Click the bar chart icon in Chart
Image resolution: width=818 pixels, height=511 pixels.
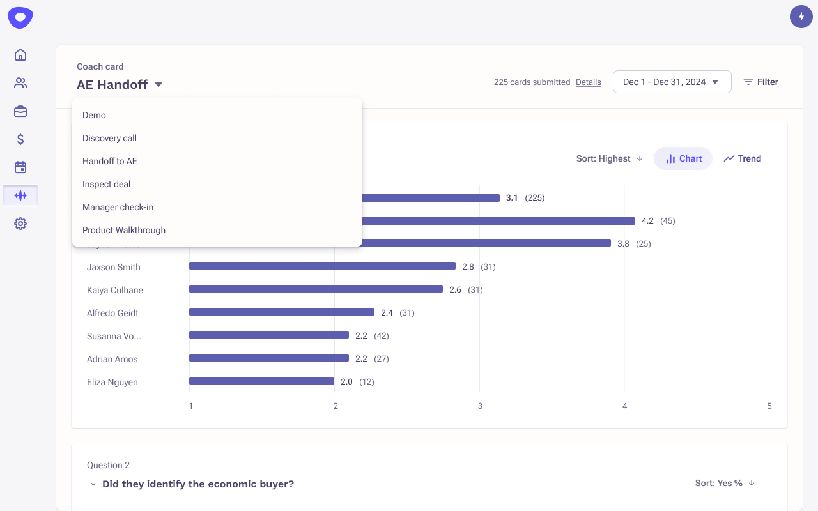670,158
